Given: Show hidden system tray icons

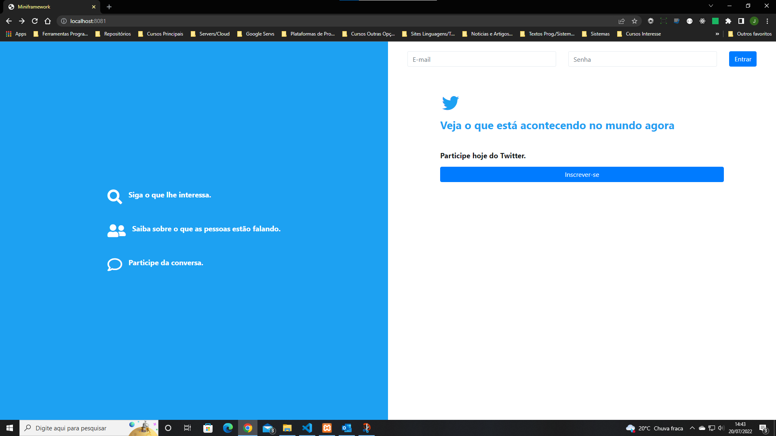Looking at the screenshot, I should 692,428.
